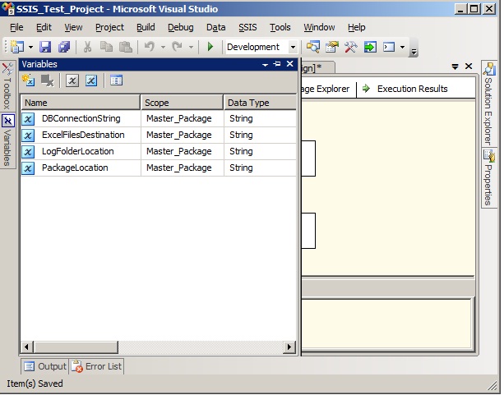Click the Save icon in main toolbar
Screen dimensions: 504x395
point(45,48)
